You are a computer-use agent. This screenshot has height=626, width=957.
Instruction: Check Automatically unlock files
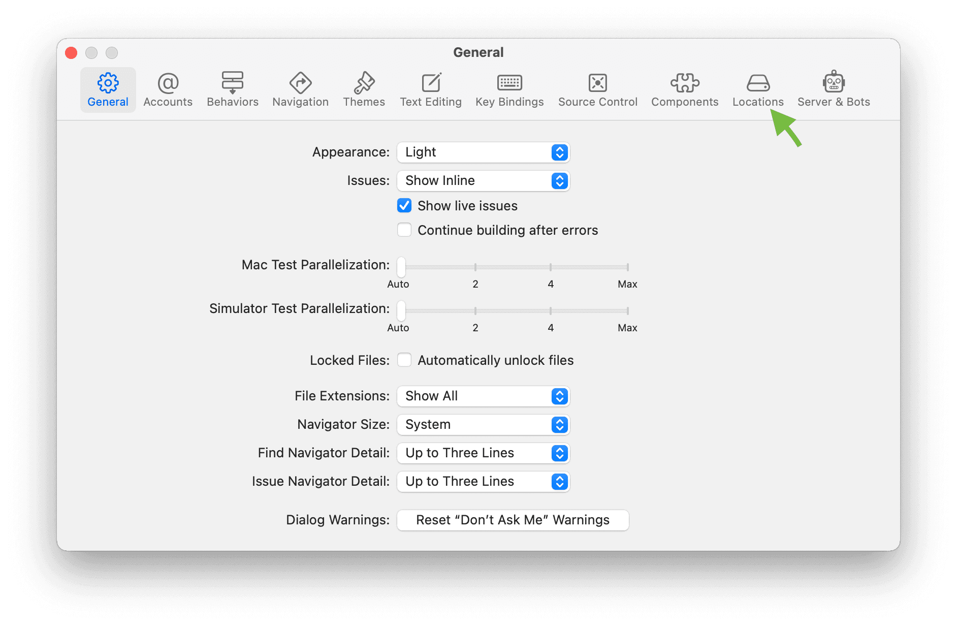404,360
